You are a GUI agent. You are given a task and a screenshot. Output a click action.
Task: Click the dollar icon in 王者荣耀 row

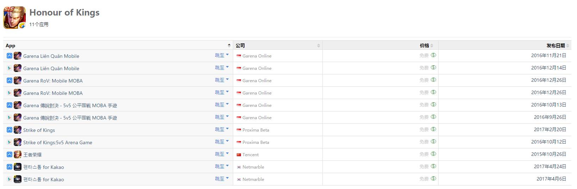[434, 154]
